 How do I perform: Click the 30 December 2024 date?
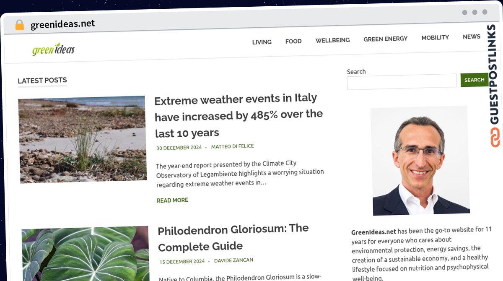[179, 148]
